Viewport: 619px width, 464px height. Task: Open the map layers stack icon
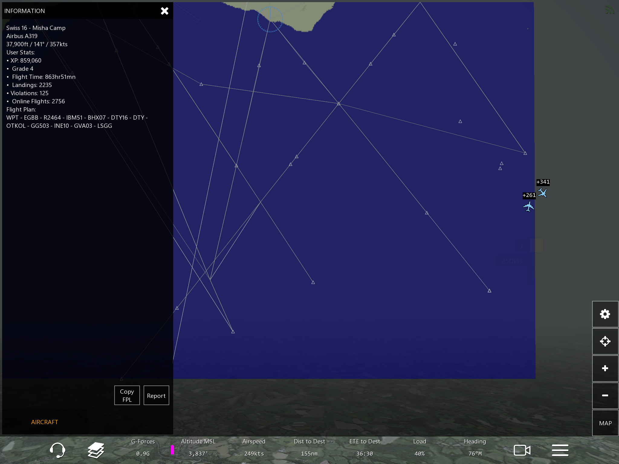(x=96, y=450)
